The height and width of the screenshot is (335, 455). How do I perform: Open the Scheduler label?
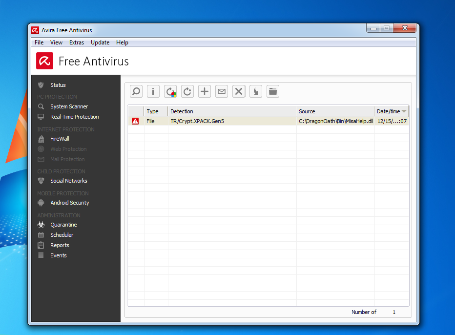tap(62, 235)
